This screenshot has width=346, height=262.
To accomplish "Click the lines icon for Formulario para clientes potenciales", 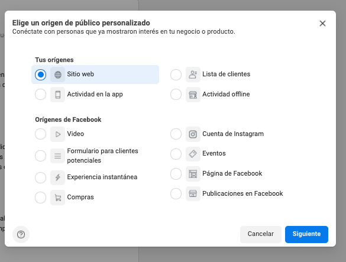I will 57,156.
